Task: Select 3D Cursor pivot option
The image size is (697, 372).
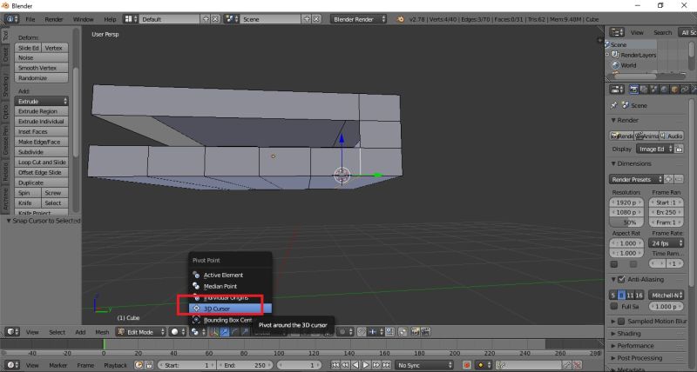Action: 230,309
